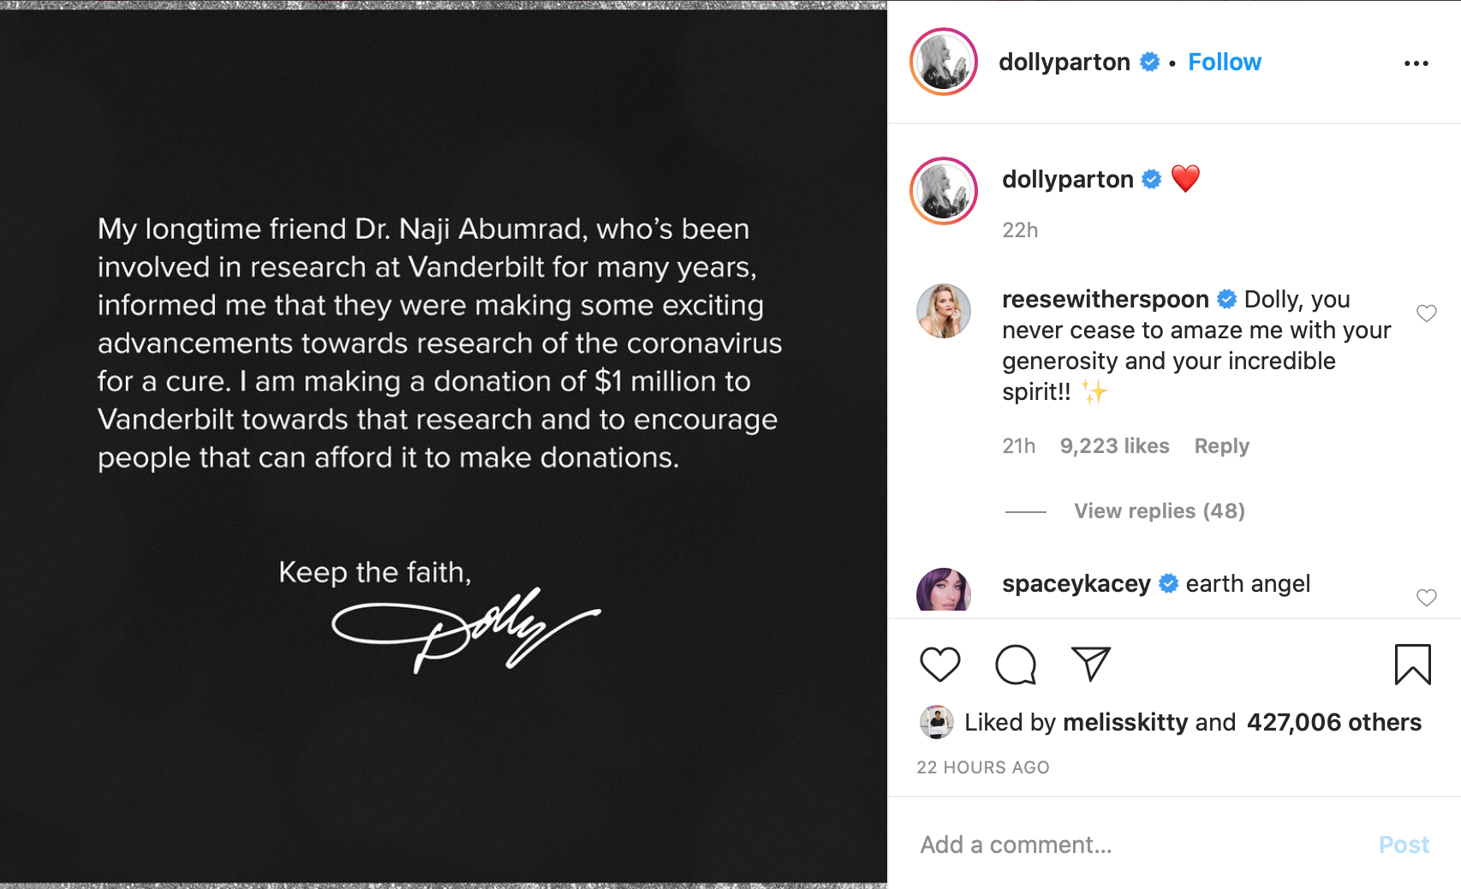1461x889 pixels.
Task: Like spaceykacey's earth angel comment
Action: (1426, 598)
